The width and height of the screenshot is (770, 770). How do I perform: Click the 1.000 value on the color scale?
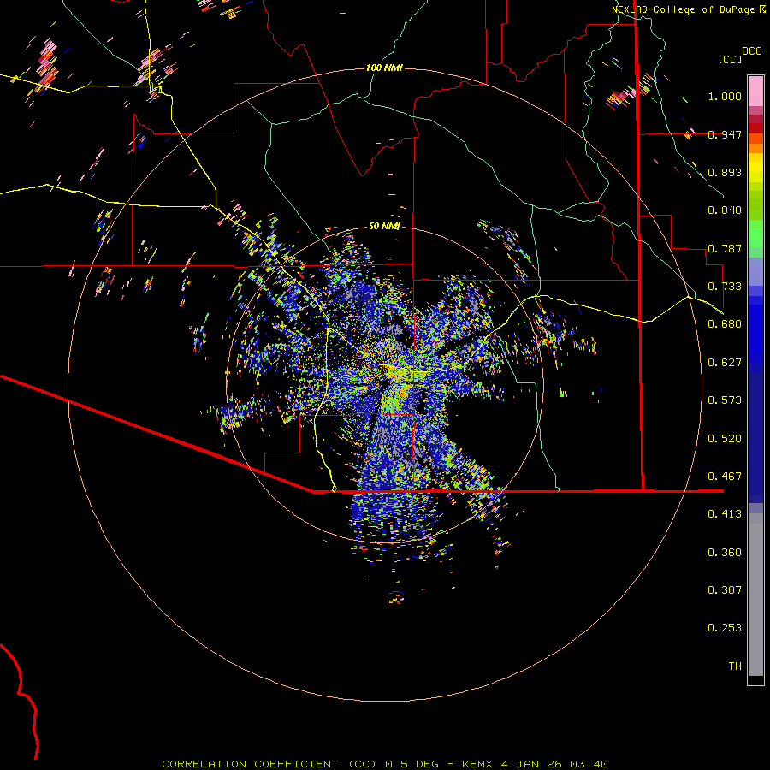(x=725, y=96)
